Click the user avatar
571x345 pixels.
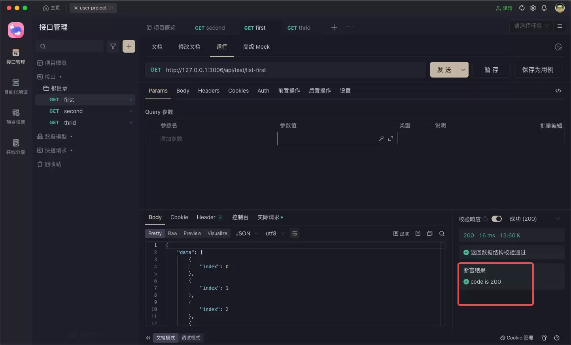pos(560,8)
